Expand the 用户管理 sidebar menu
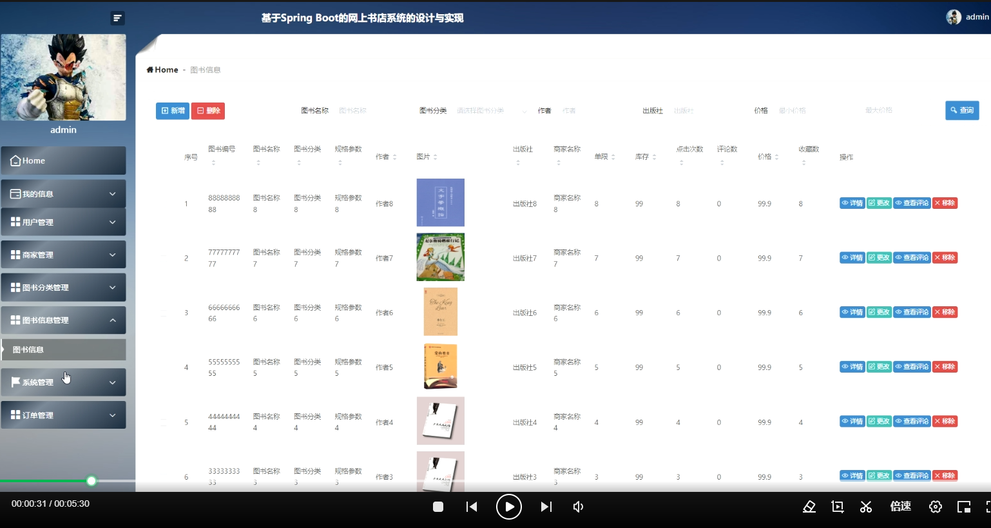The height and width of the screenshot is (528, 991). [x=63, y=222]
